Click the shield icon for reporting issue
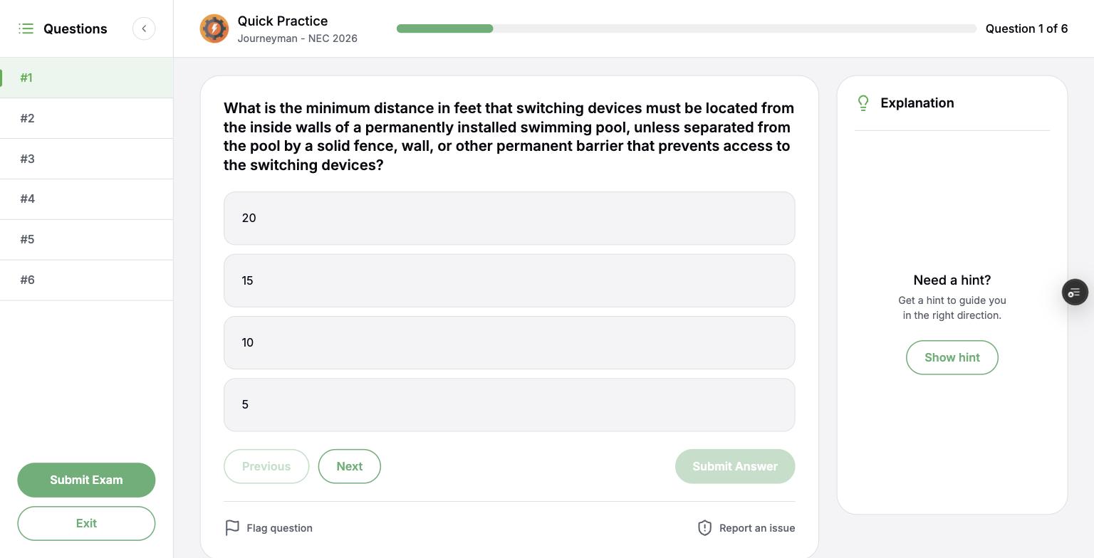The height and width of the screenshot is (558, 1094). pyautogui.click(x=704, y=528)
